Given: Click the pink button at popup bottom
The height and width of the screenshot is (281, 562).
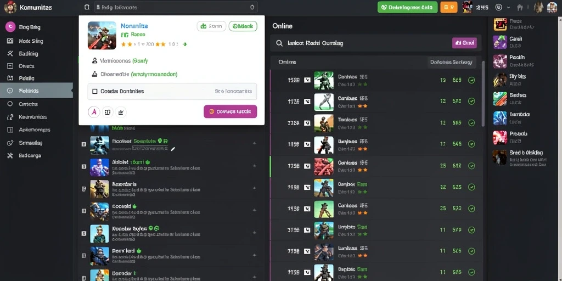Looking at the screenshot, I should [x=231, y=111].
